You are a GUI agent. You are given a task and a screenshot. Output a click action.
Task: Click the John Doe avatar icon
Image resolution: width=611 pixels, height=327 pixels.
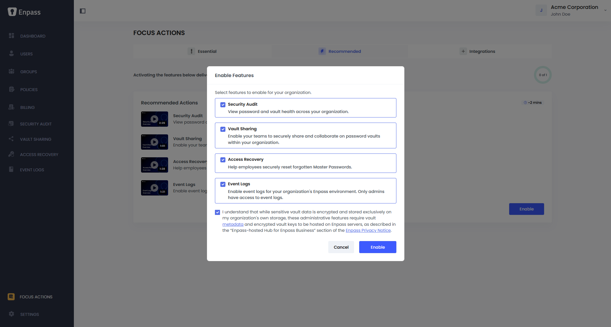(541, 10)
